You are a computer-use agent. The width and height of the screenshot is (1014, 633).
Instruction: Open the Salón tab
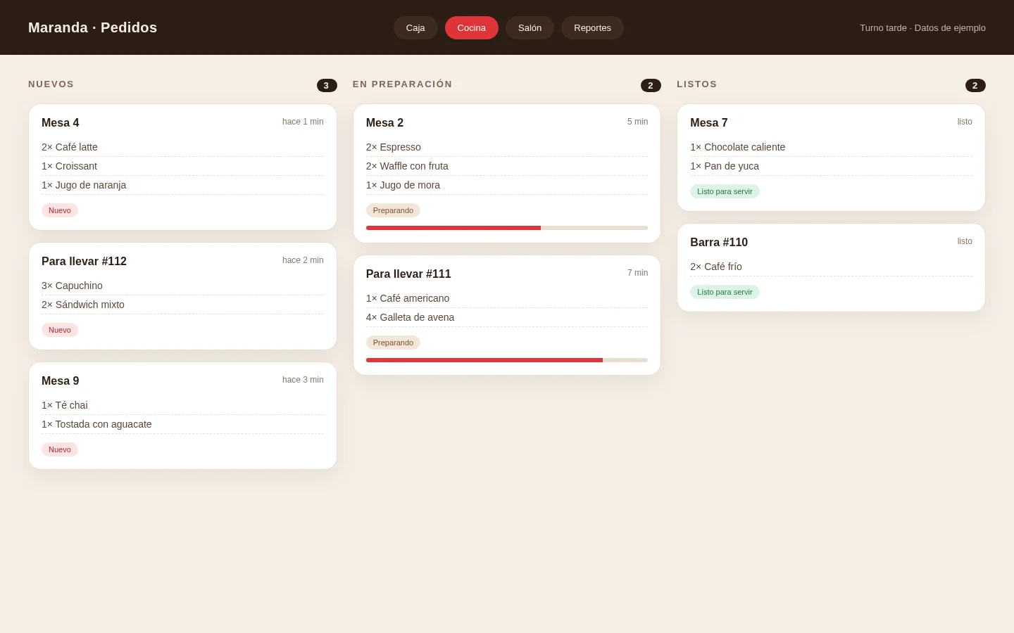(x=530, y=27)
